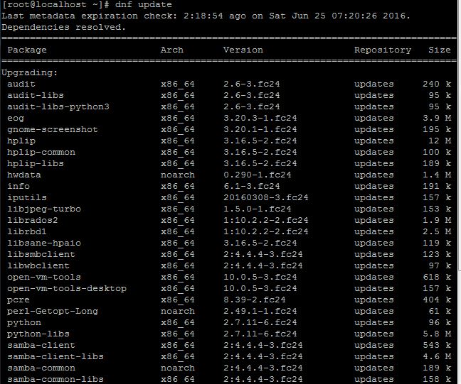Select the 'audit' package name
This screenshot has height=384, width=461.
click(21, 84)
